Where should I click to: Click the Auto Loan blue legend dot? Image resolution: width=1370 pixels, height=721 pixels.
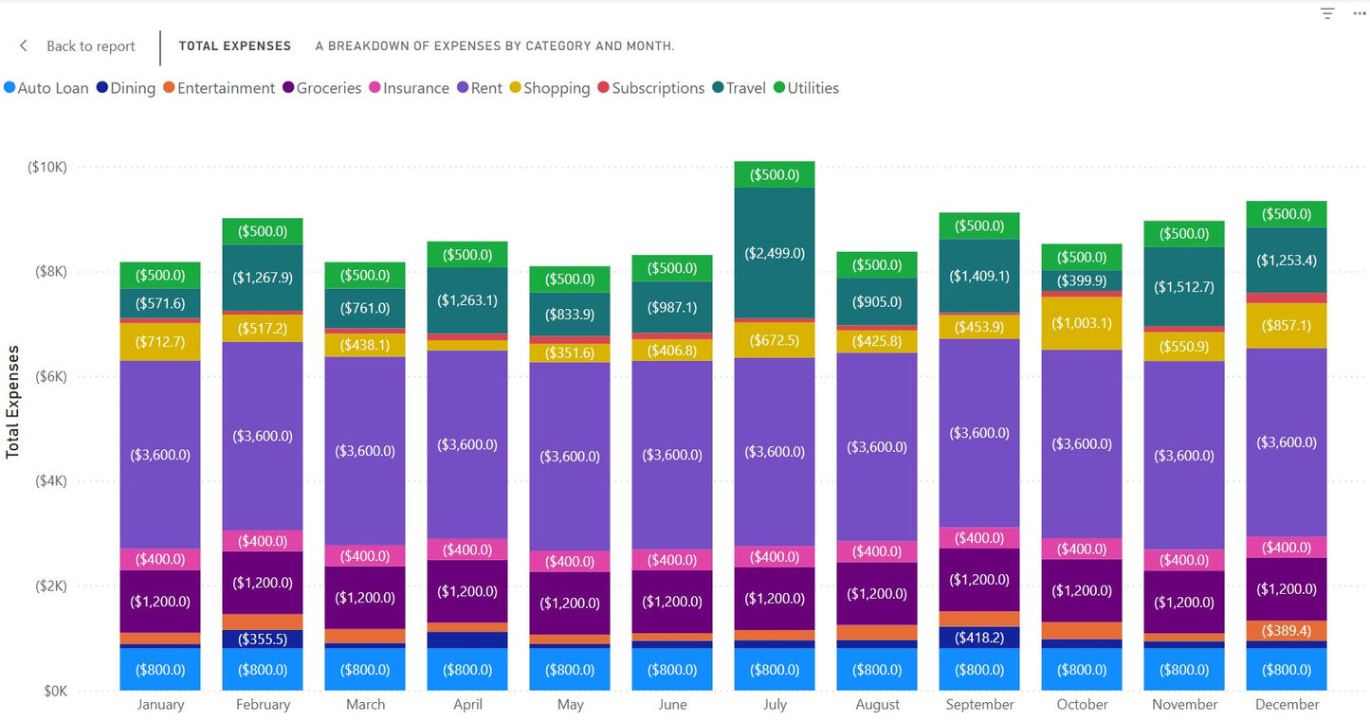click(x=8, y=87)
